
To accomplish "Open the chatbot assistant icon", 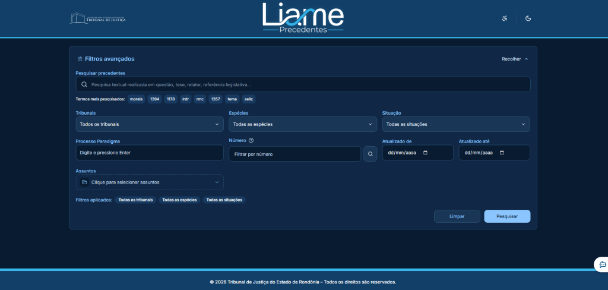I will 602,264.
